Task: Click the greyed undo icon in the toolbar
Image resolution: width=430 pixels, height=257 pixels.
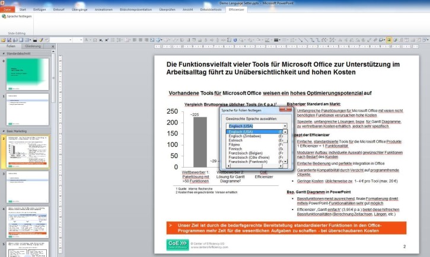Action: (47, 40)
